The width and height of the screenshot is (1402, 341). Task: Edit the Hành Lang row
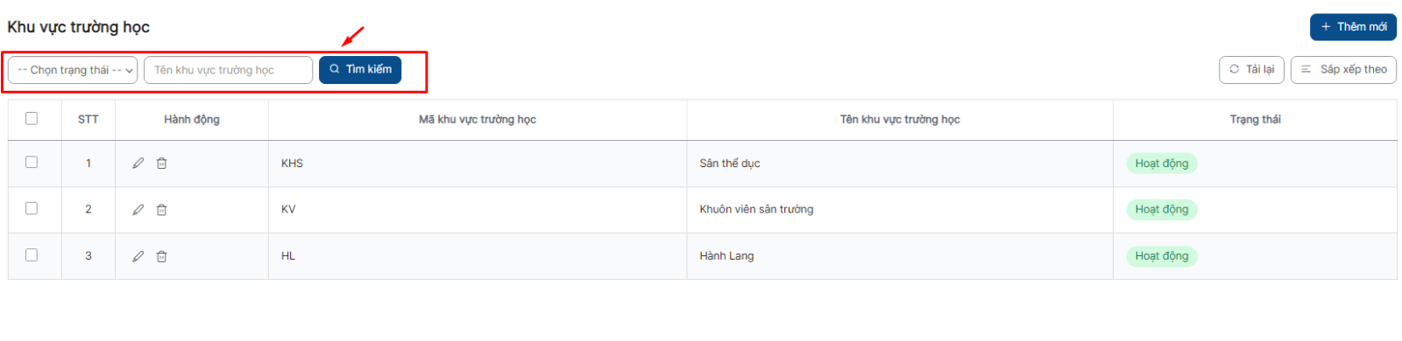tap(138, 256)
